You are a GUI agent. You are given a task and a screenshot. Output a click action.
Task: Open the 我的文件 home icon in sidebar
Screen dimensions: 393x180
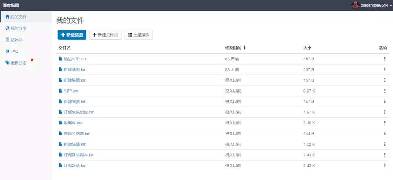point(7,17)
